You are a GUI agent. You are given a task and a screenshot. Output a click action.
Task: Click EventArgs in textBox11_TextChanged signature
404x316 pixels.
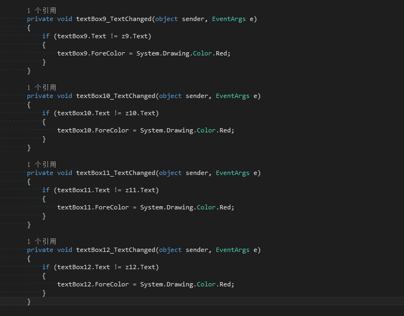(x=232, y=173)
